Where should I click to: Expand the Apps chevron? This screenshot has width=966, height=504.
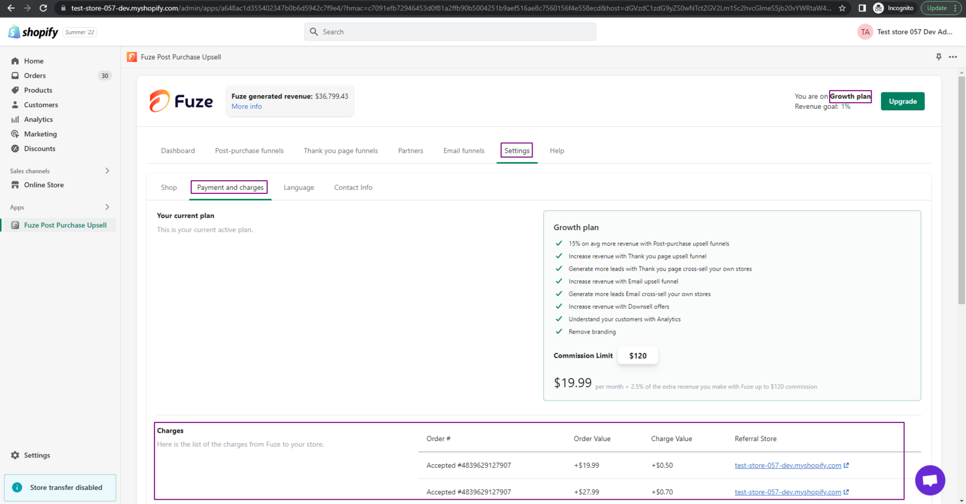coord(107,207)
